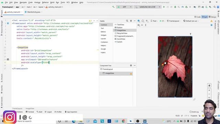220x124 pixels.
Task: Click res in the breadcrumb path
Action: [x=34, y=7]
